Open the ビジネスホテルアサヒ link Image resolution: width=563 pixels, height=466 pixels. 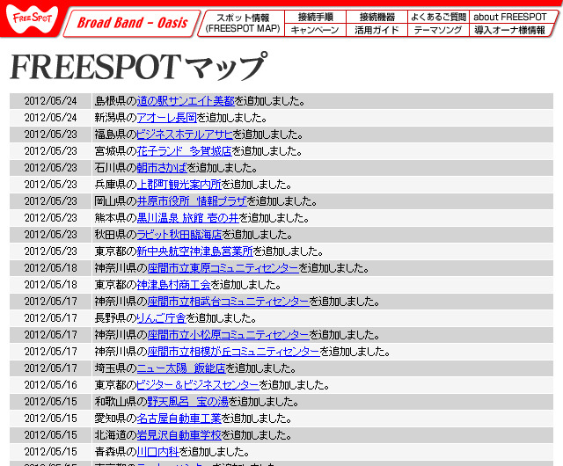pyautogui.click(x=185, y=135)
